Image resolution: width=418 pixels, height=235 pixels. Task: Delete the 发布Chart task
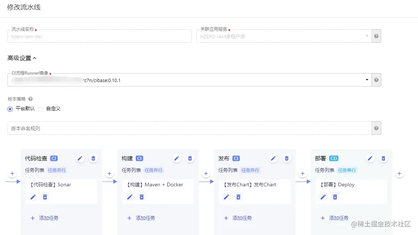coord(238,197)
